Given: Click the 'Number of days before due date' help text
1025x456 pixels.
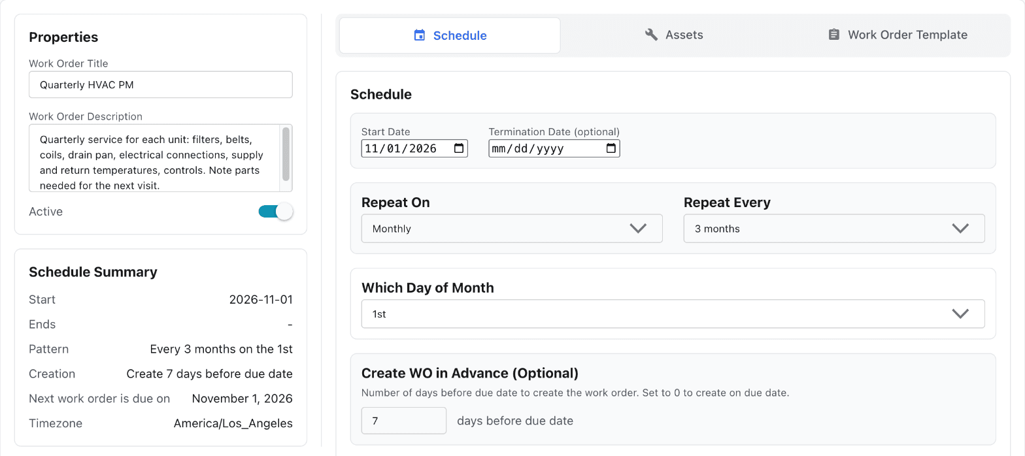Looking at the screenshot, I should 575,393.
